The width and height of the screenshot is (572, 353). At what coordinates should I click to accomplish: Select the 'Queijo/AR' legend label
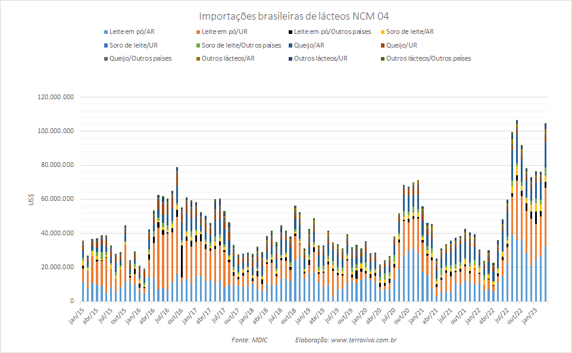[309, 46]
